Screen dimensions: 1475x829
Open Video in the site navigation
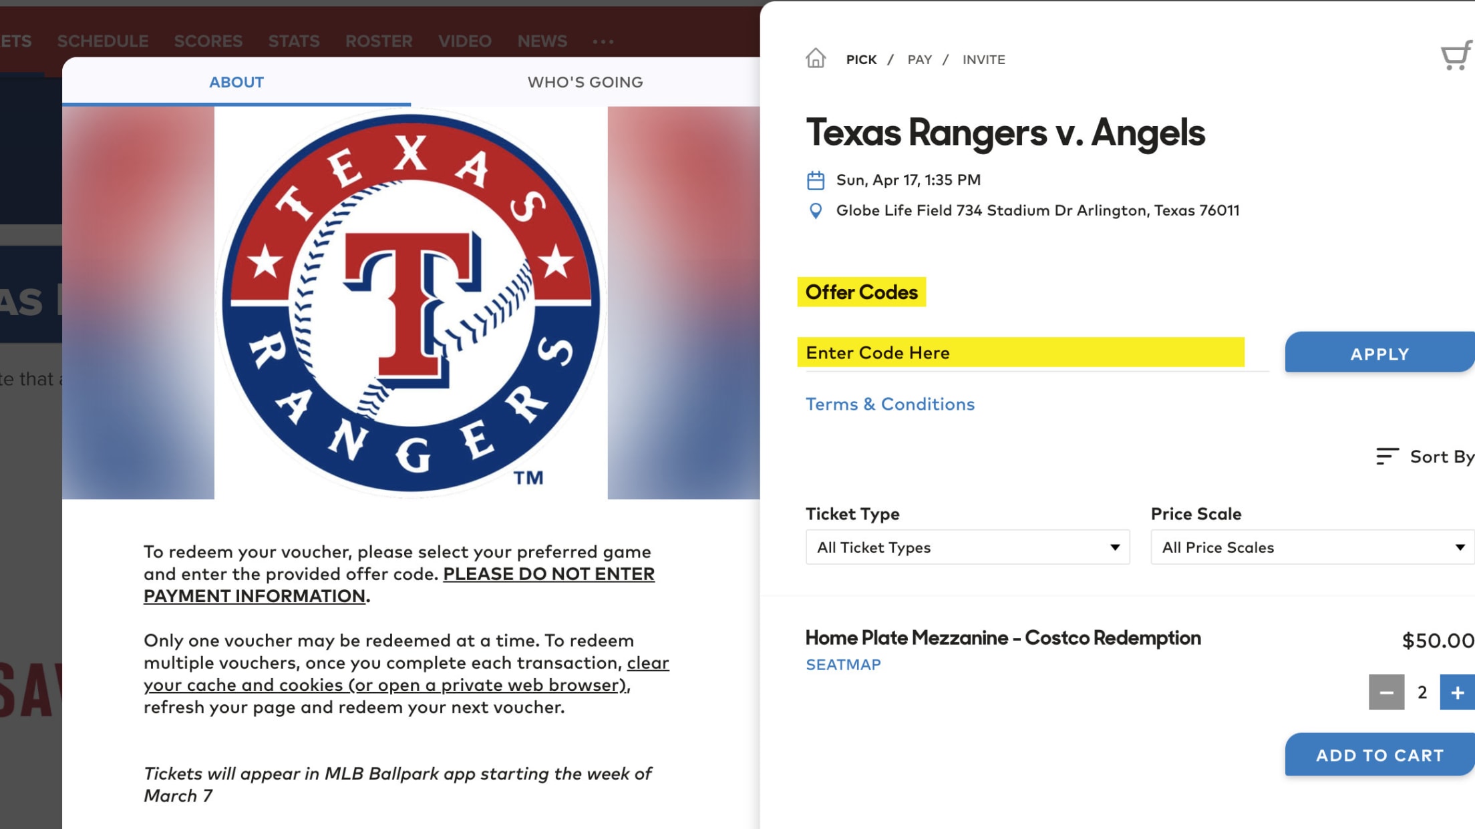coord(465,41)
